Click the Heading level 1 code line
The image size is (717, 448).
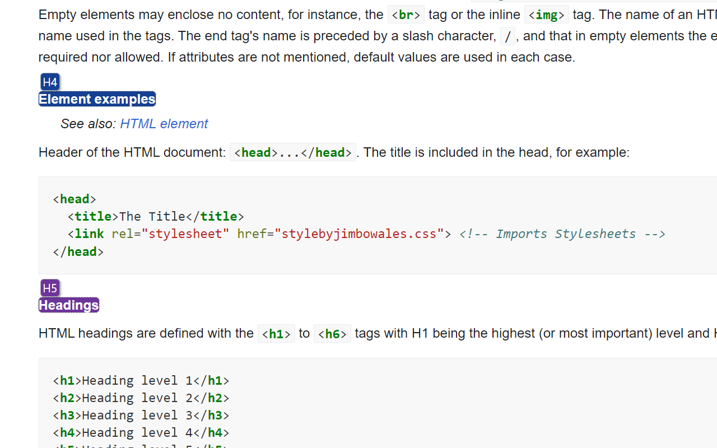(140, 380)
